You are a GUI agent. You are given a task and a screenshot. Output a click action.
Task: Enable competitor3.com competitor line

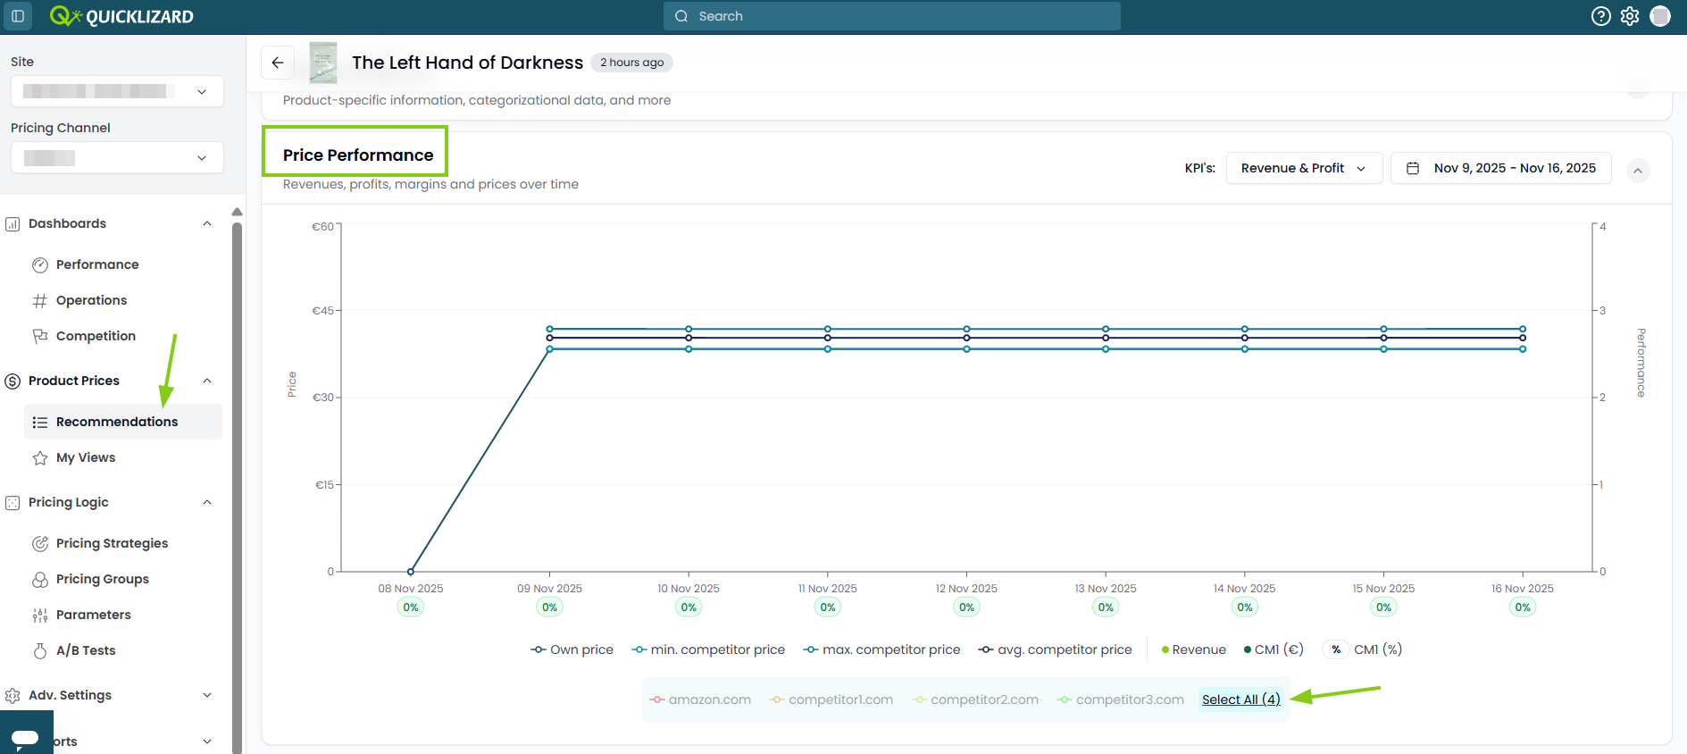click(x=1120, y=700)
